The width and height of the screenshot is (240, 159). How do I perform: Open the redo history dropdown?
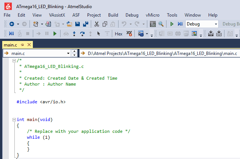143,24
